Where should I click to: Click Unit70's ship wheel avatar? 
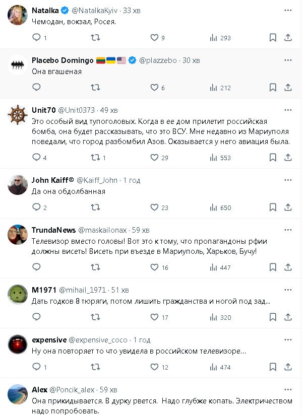[18, 115]
